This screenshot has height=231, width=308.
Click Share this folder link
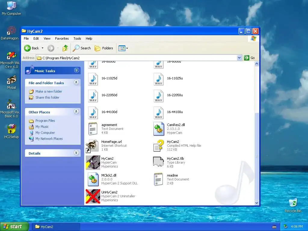click(x=47, y=97)
